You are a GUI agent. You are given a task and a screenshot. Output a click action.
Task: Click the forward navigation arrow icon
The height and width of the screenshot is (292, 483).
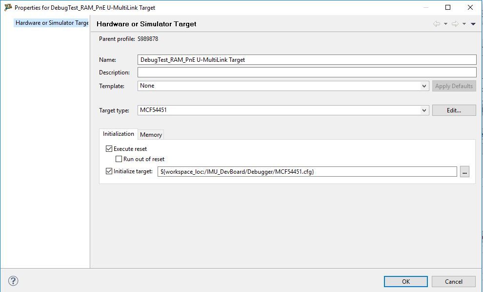tap(455, 24)
